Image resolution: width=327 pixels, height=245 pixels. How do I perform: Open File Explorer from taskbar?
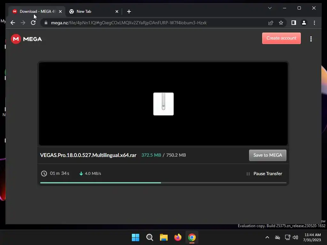coord(164,237)
